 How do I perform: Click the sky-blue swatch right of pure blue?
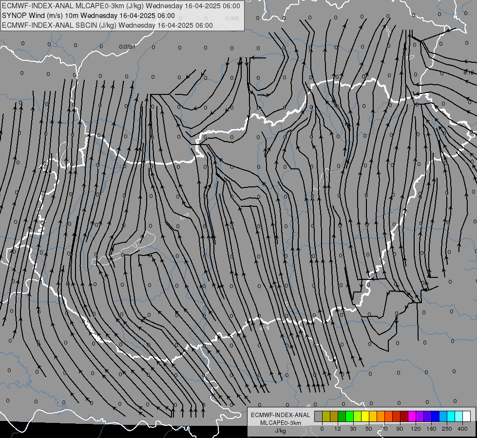point(443,416)
